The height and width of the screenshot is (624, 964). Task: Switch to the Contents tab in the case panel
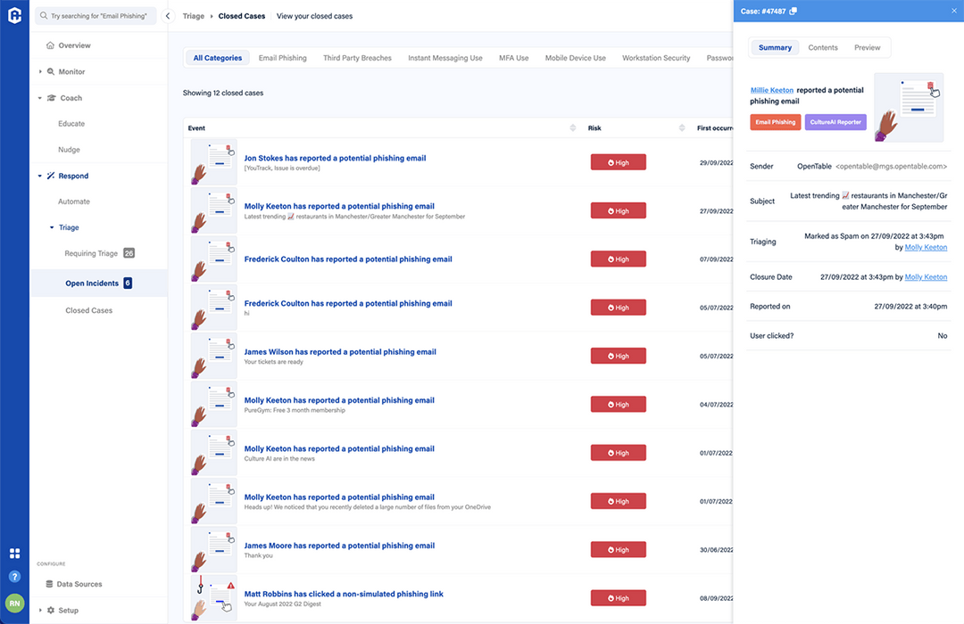(x=823, y=47)
